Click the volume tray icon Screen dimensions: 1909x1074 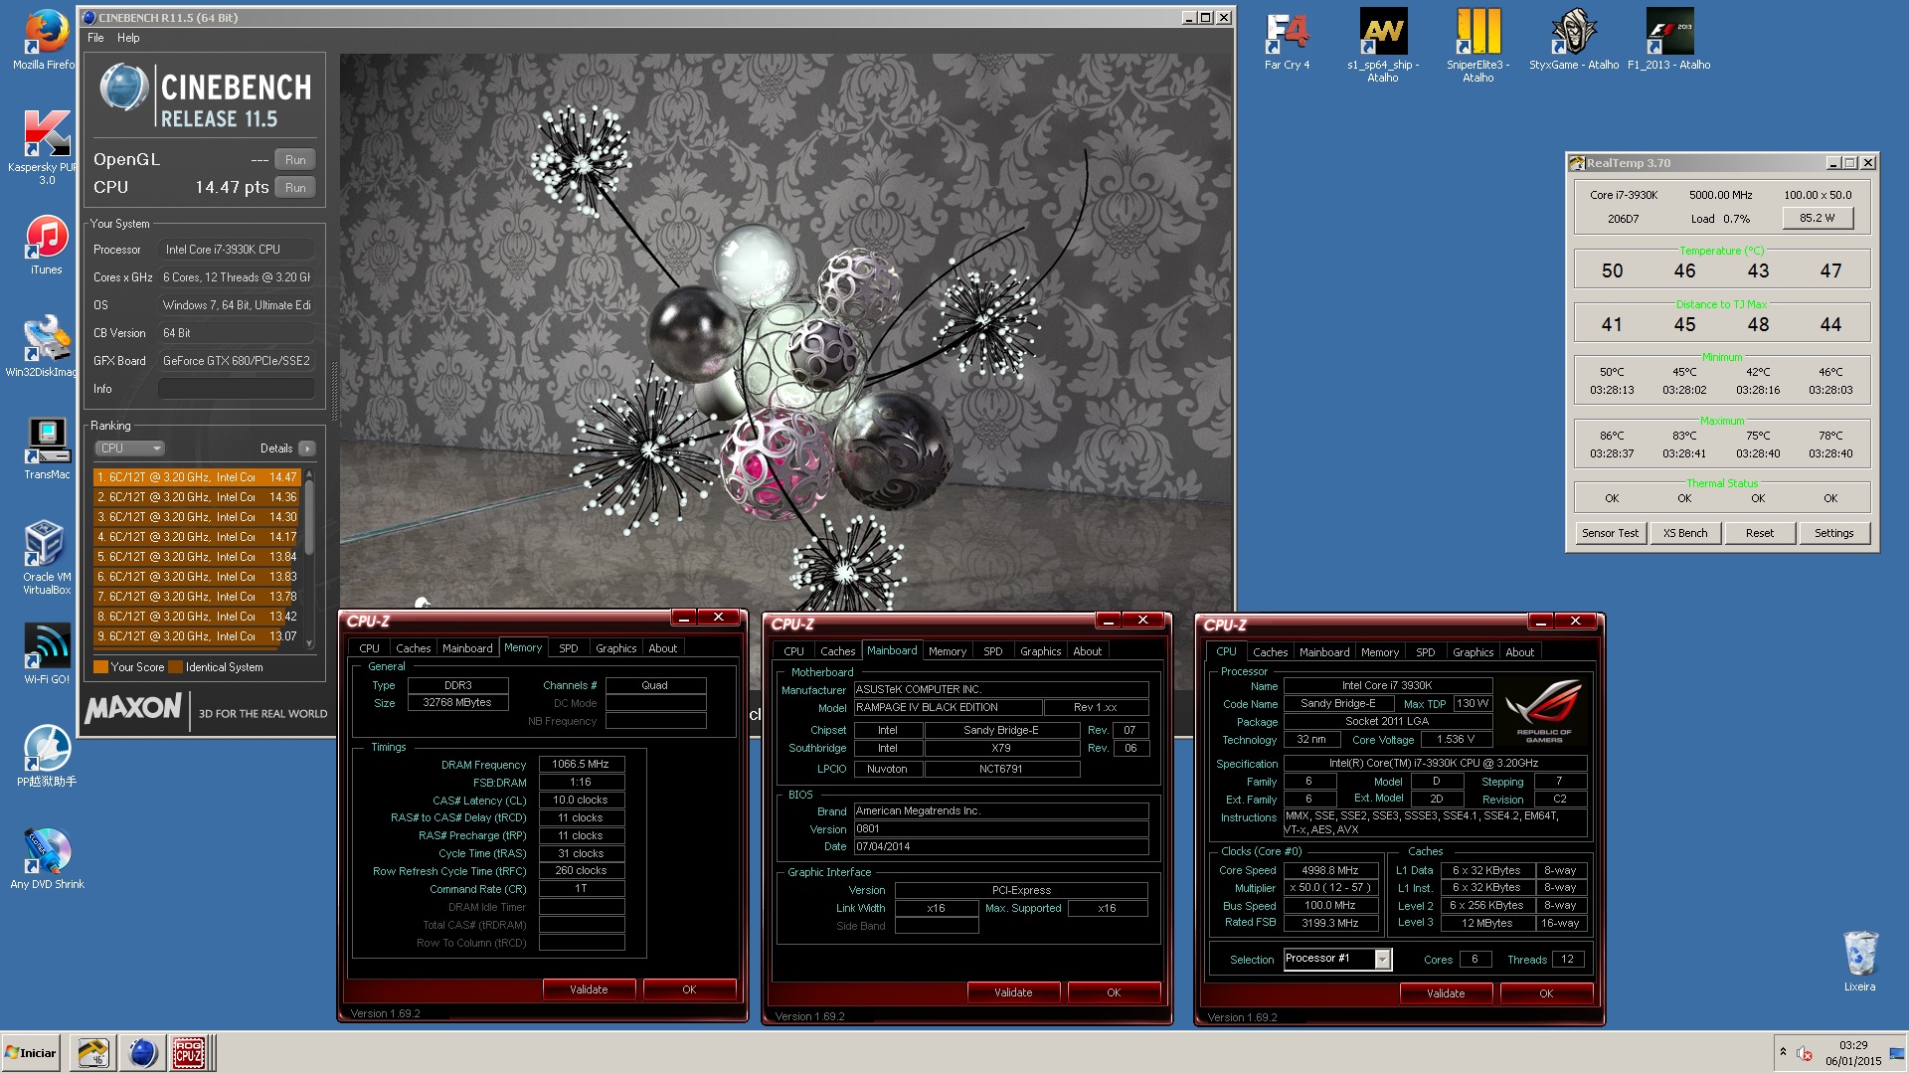(x=1805, y=1053)
